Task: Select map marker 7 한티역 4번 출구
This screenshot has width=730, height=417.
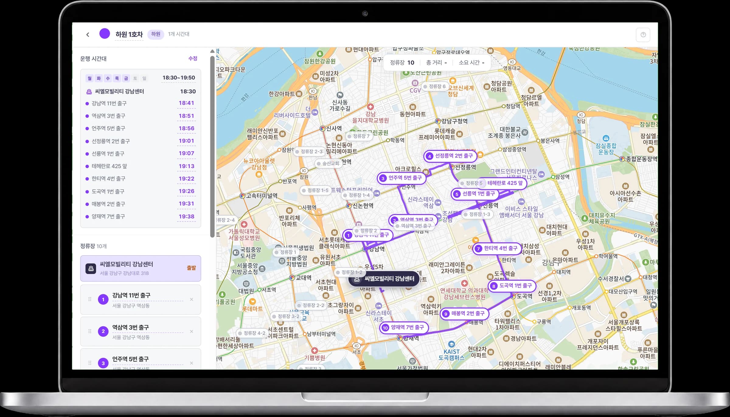Action: 497,248
